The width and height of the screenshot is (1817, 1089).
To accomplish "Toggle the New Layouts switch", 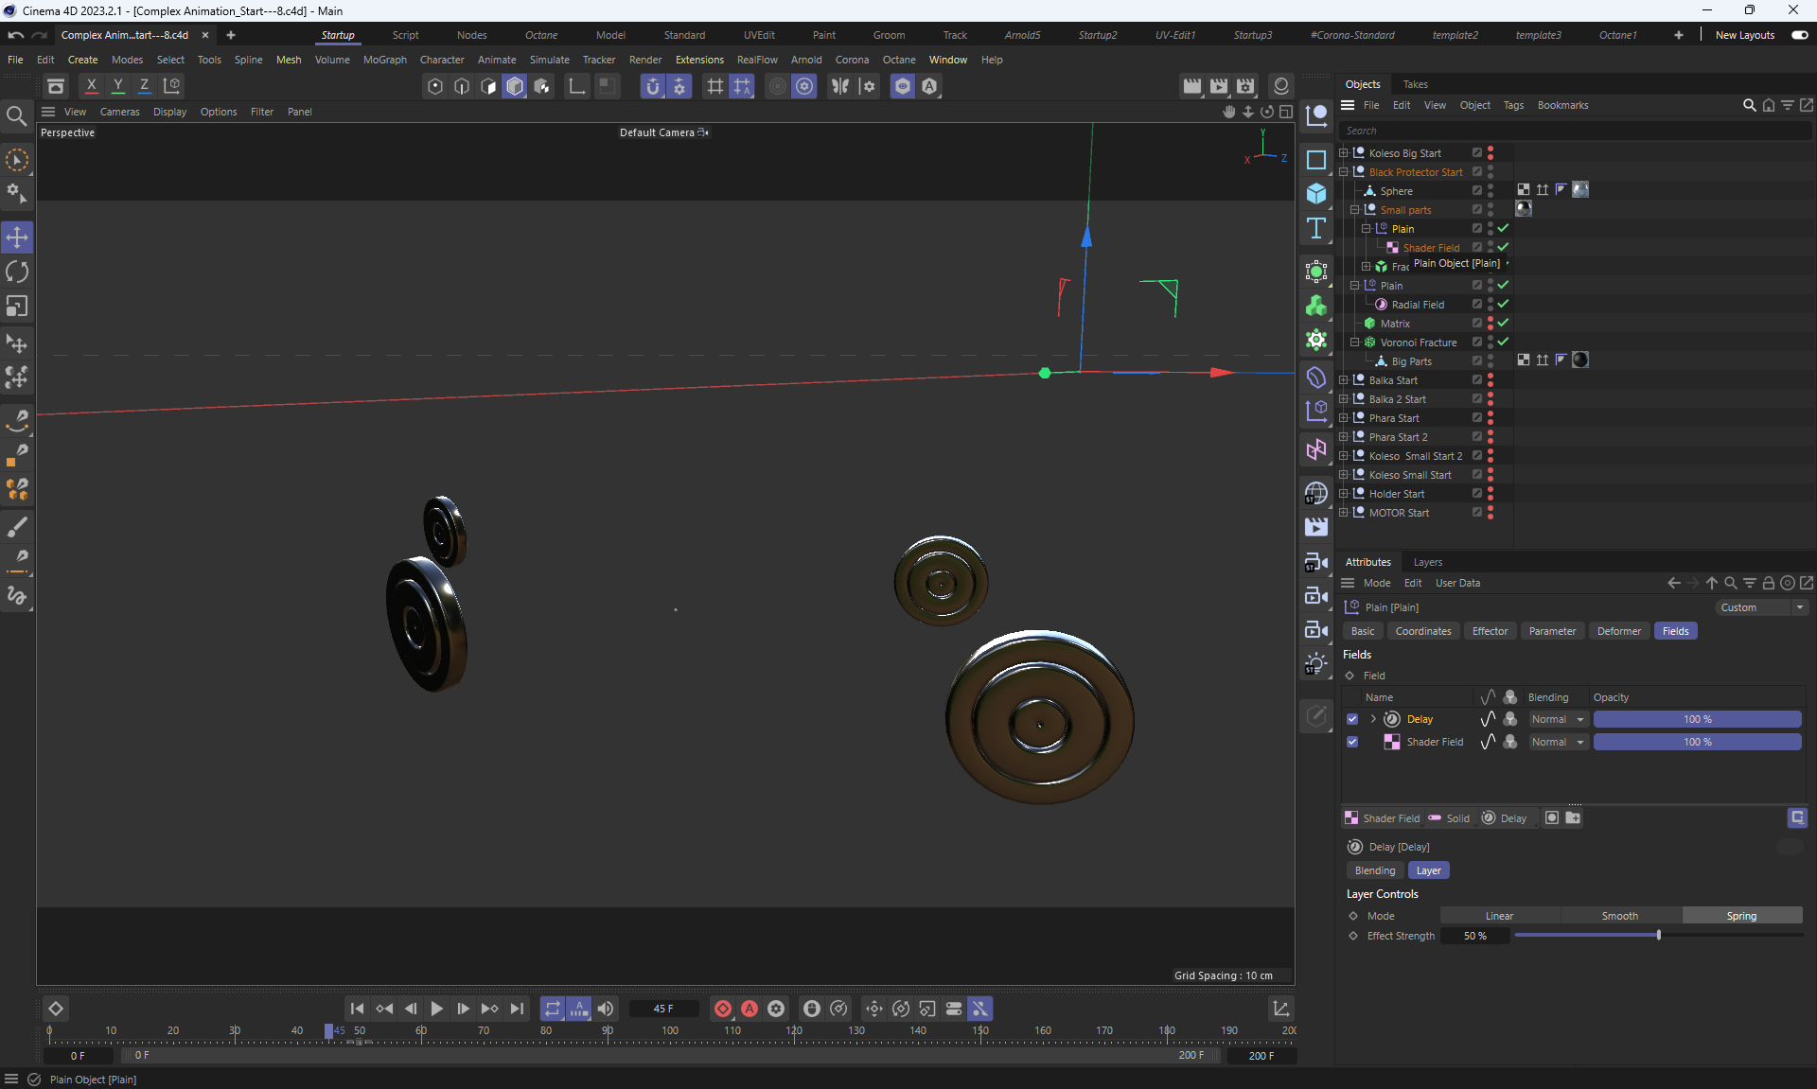I will (1799, 35).
